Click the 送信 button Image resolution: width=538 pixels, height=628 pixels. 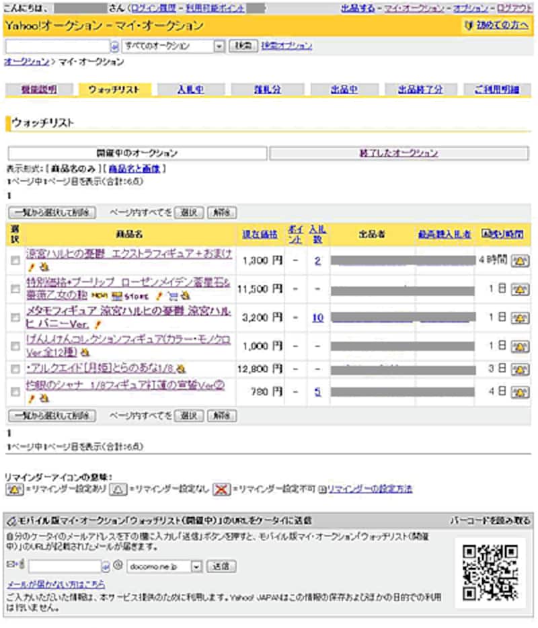(x=221, y=566)
